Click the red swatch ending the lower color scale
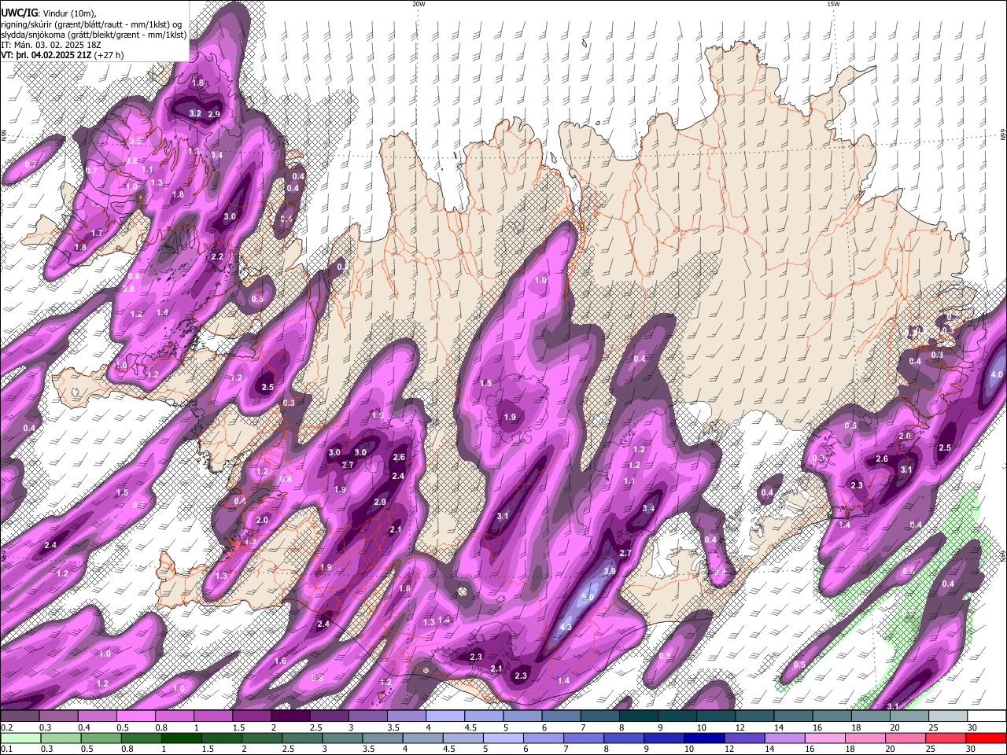1007x755 pixels. 986,738
